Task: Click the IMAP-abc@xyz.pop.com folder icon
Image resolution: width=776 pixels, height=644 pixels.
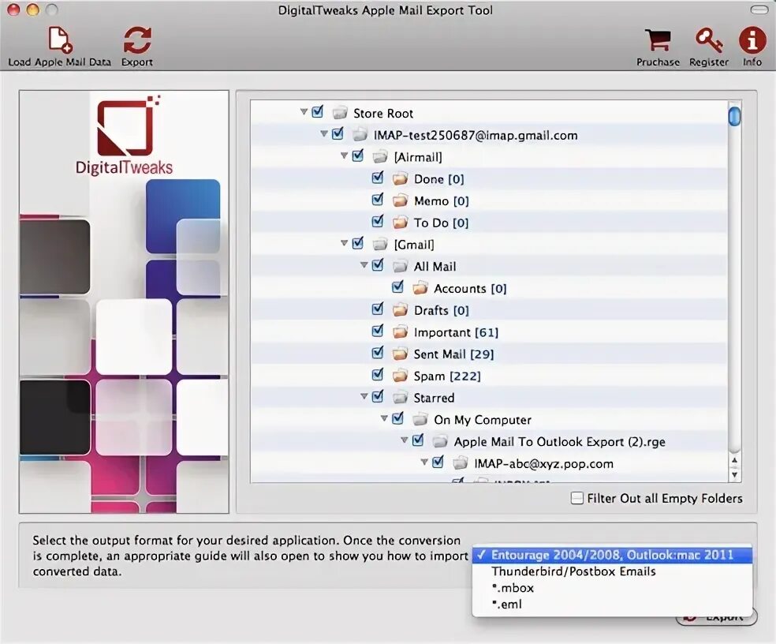Action: click(461, 463)
